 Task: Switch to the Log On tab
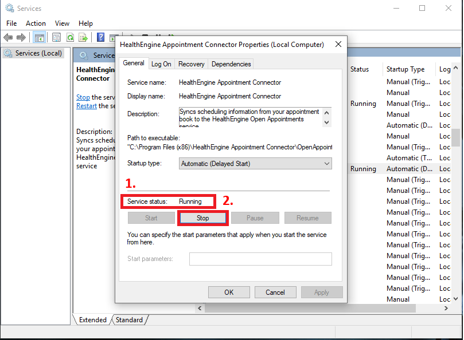click(x=161, y=64)
